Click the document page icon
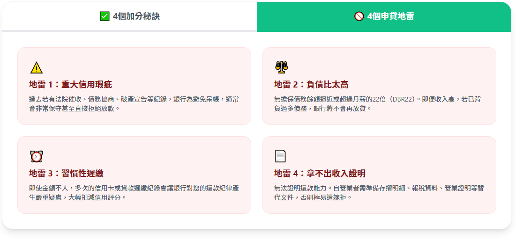 tap(280, 156)
